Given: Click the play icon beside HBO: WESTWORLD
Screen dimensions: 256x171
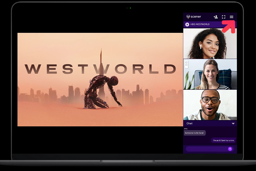Looking at the screenshot, I should [187, 24].
